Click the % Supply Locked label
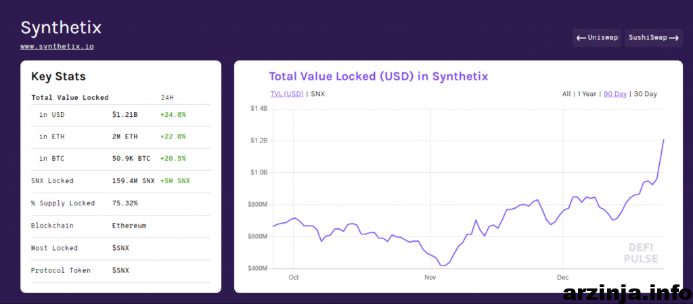This screenshot has height=304, width=693. (63, 203)
